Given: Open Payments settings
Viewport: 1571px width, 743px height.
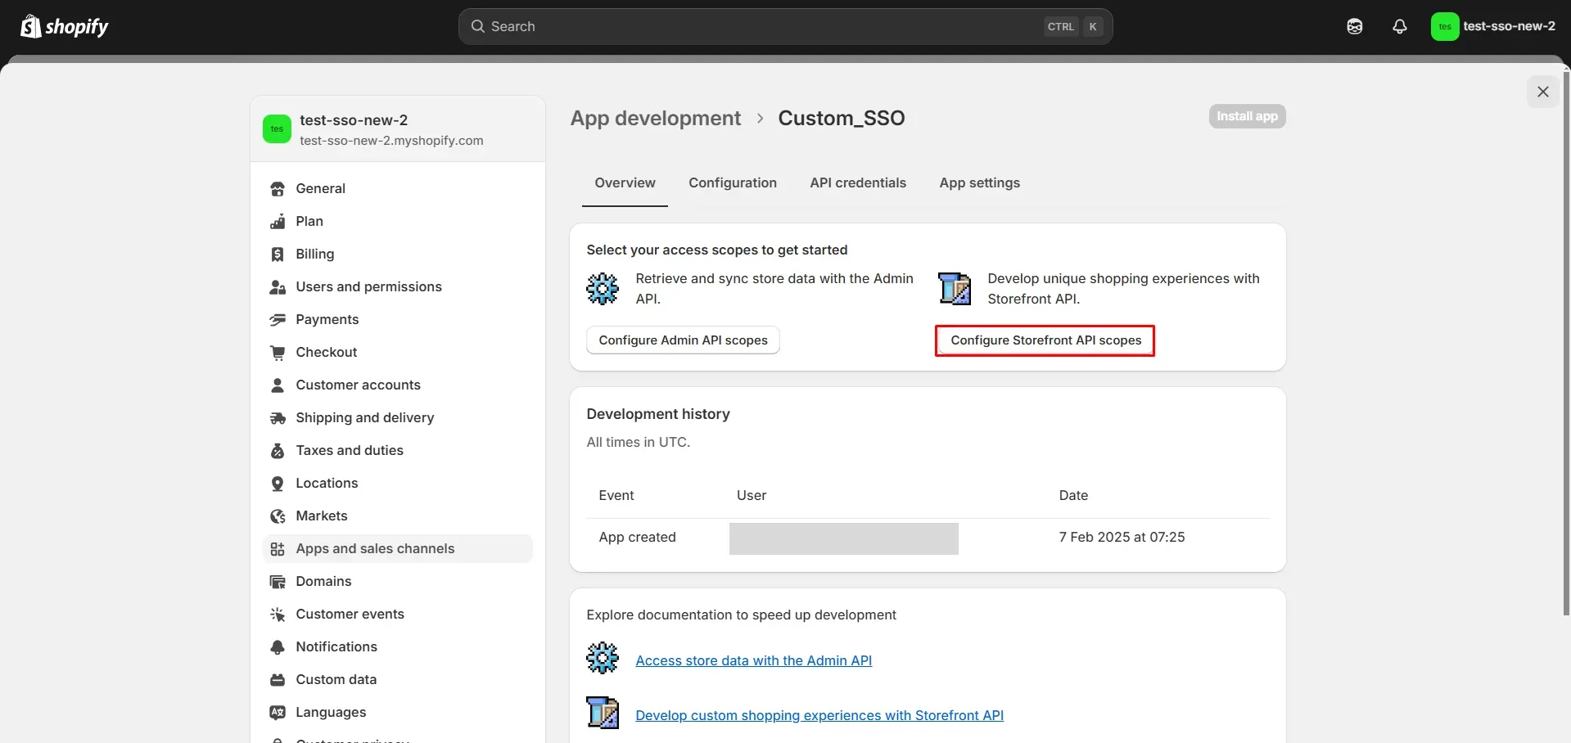Looking at the screenshot, I should coord(398,320).
